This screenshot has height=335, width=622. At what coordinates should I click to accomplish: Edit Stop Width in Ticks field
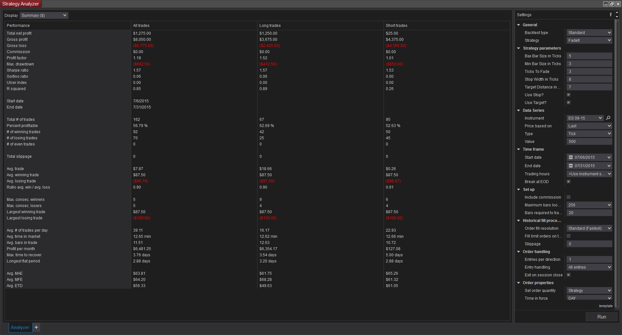click(589, 79)
